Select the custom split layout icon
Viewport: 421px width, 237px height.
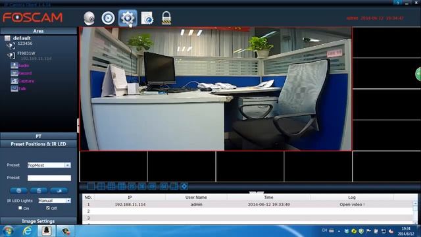[x=174, y=186]
